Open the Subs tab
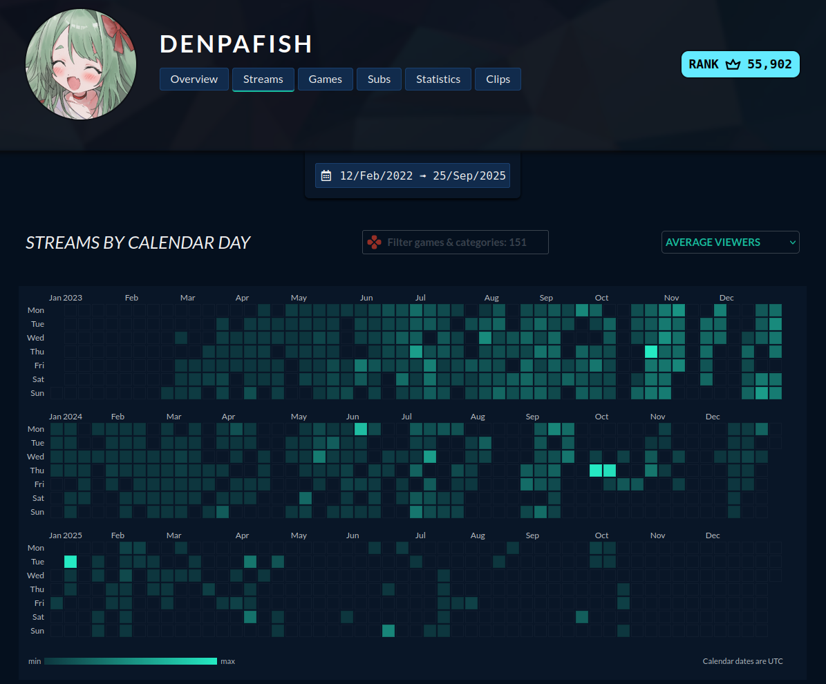 click(x=379, y=79)
